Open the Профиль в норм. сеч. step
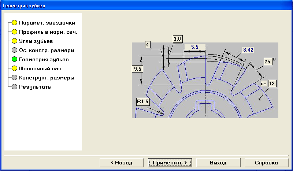The image size is (293, 171). coord(48,32)
